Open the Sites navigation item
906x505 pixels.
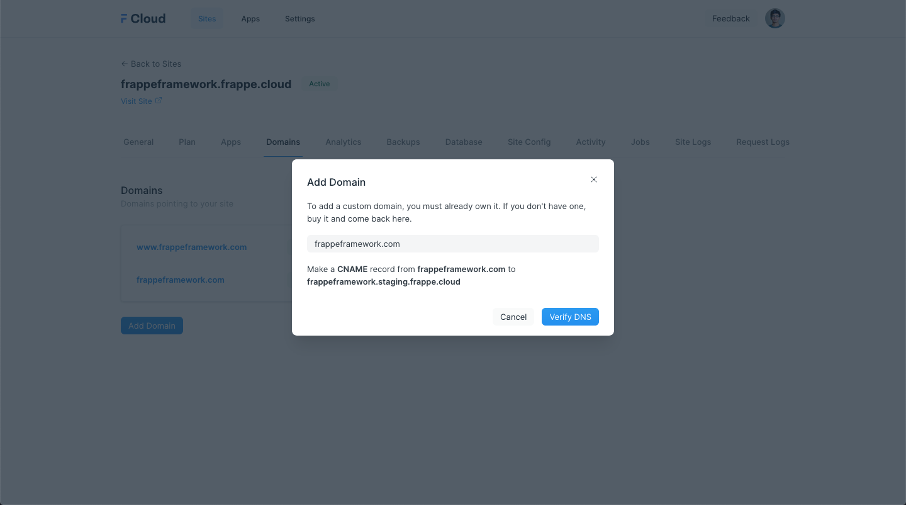coord(207,19)
